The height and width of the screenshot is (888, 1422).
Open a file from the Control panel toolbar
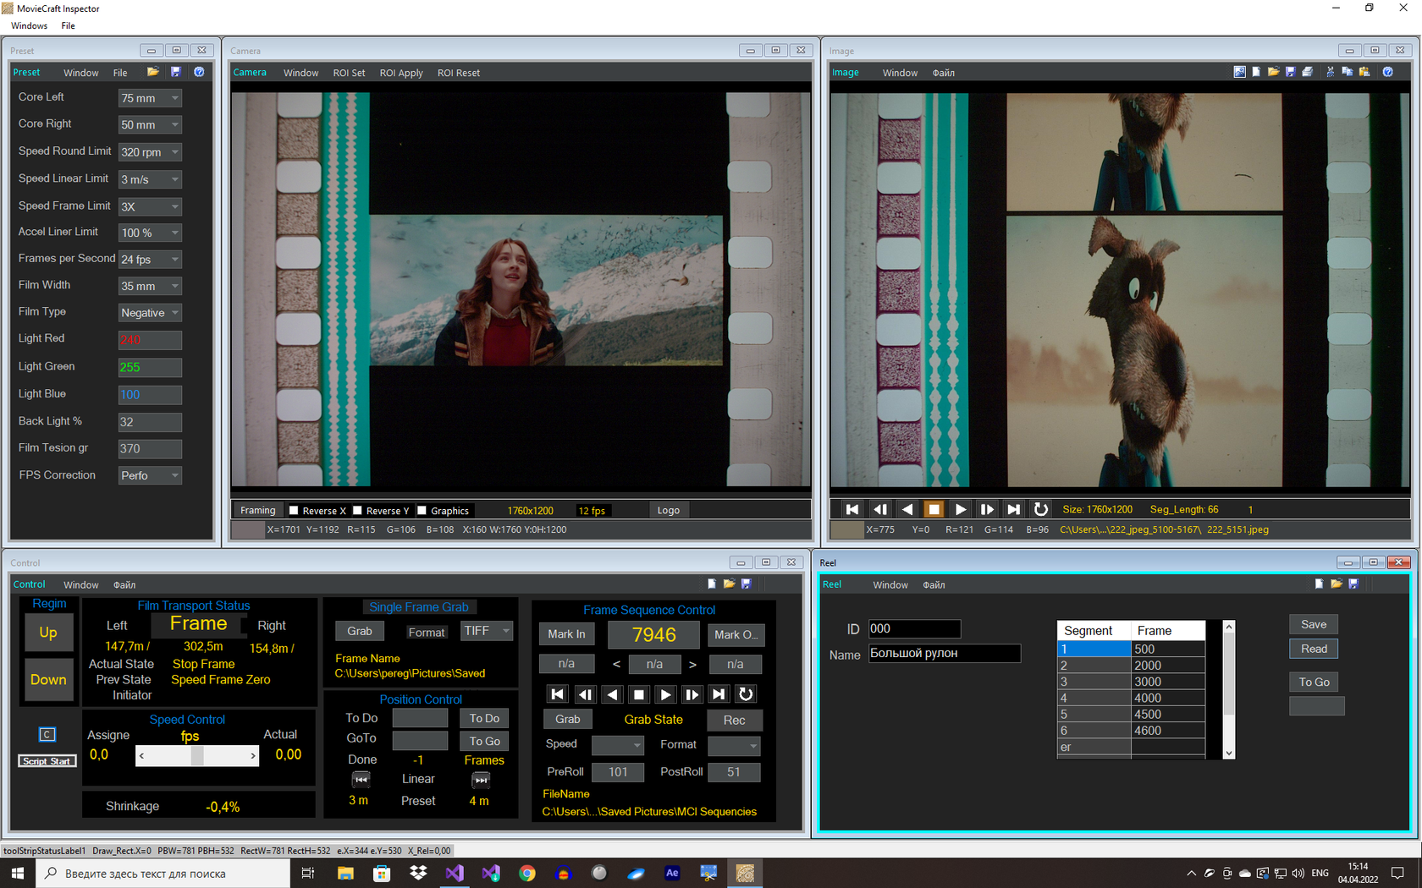[x=729, y=584]
